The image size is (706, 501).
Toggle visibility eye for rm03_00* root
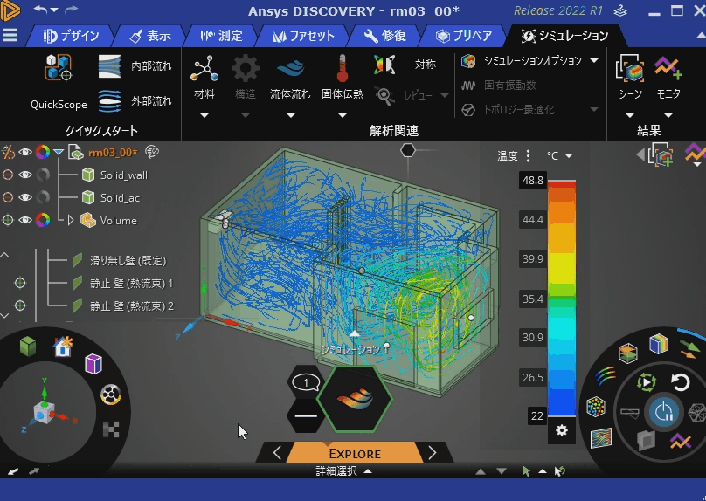click(x=25, y=152)
